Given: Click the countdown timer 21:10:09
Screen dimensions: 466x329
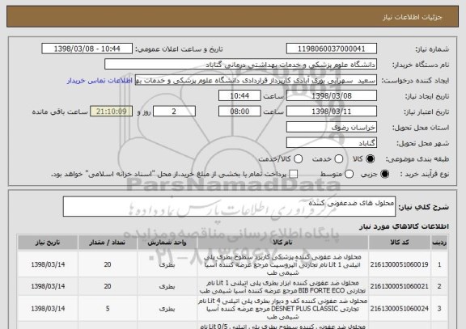Looking at the screenshot, I should point(112,112).
